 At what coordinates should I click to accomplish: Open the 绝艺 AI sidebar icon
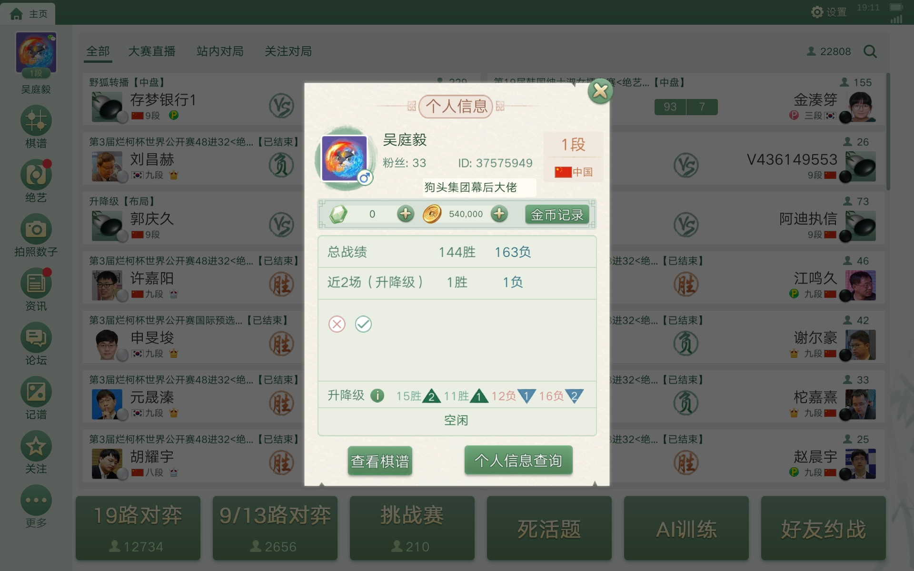[36, 175]
